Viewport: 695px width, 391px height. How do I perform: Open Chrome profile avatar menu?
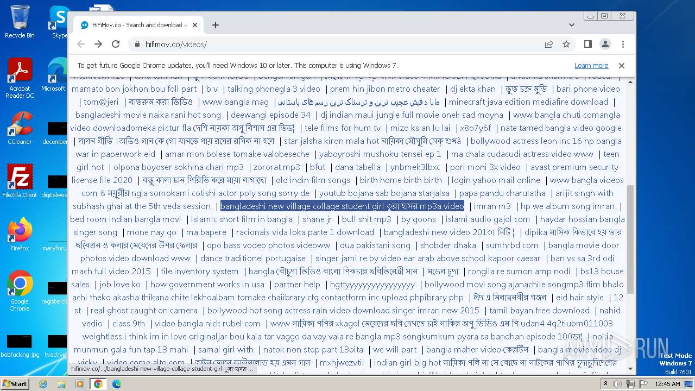pos(605,44)
